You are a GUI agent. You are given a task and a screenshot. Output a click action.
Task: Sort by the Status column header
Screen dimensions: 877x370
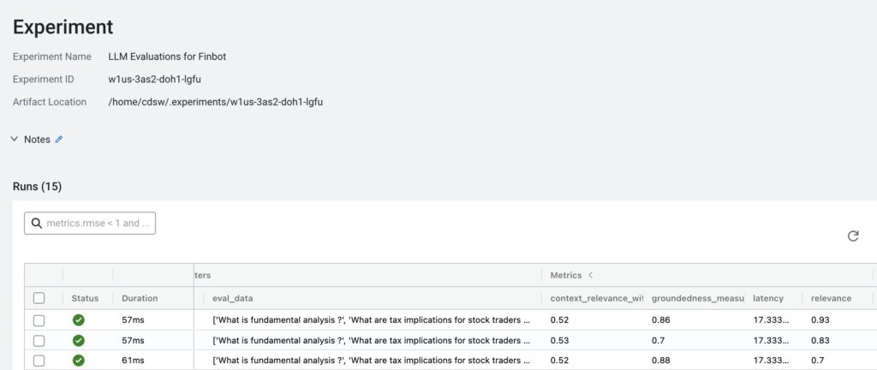coord(85,298)
